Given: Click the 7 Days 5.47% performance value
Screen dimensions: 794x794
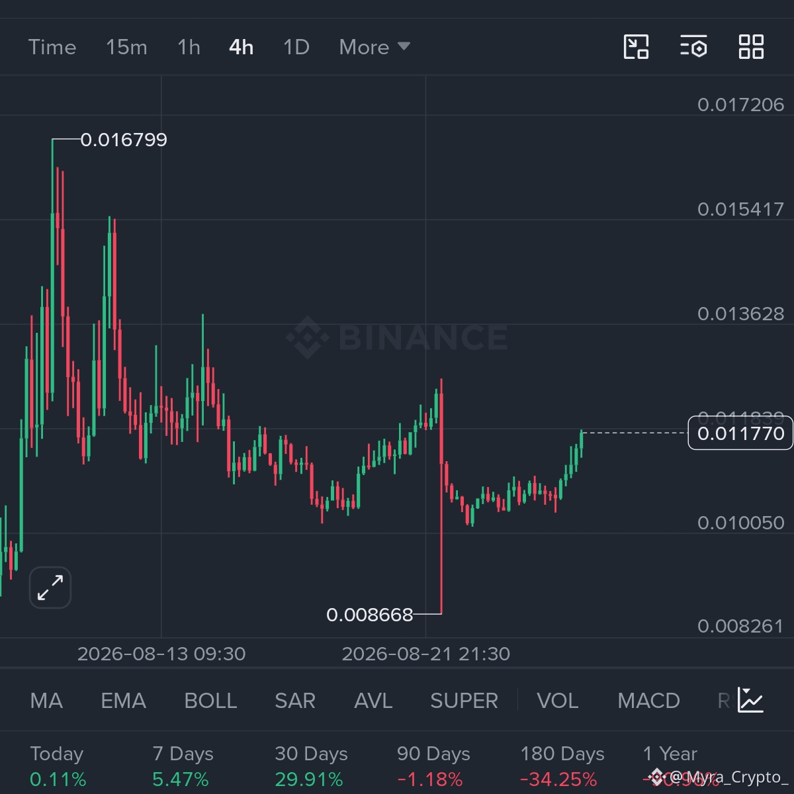Looking at the screenshot, I should [181, 779].
